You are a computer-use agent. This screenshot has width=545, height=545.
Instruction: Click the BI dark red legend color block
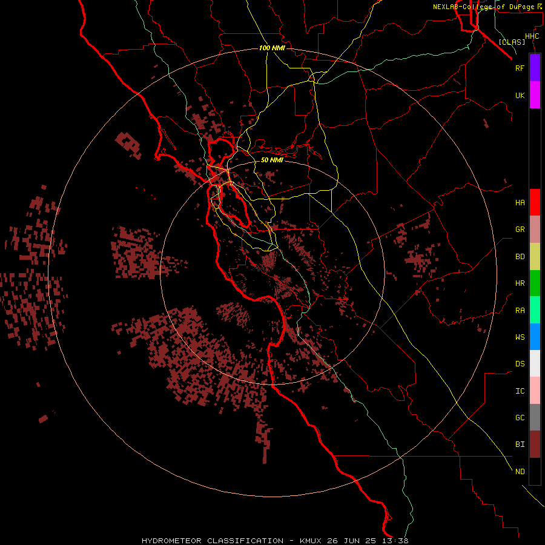point(535,444)
